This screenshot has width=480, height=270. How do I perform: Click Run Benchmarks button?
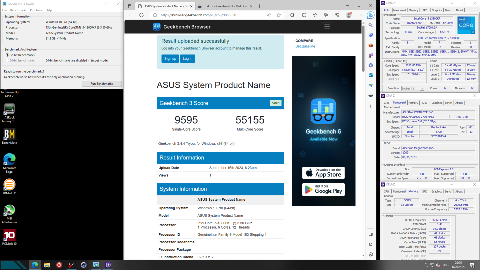point(102,84)
